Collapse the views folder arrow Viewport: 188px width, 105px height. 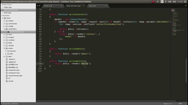pyautogui.click(x=4, y=48)
